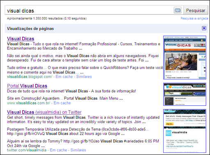Click the Pesquisar search button

click(x=196, y=10)
